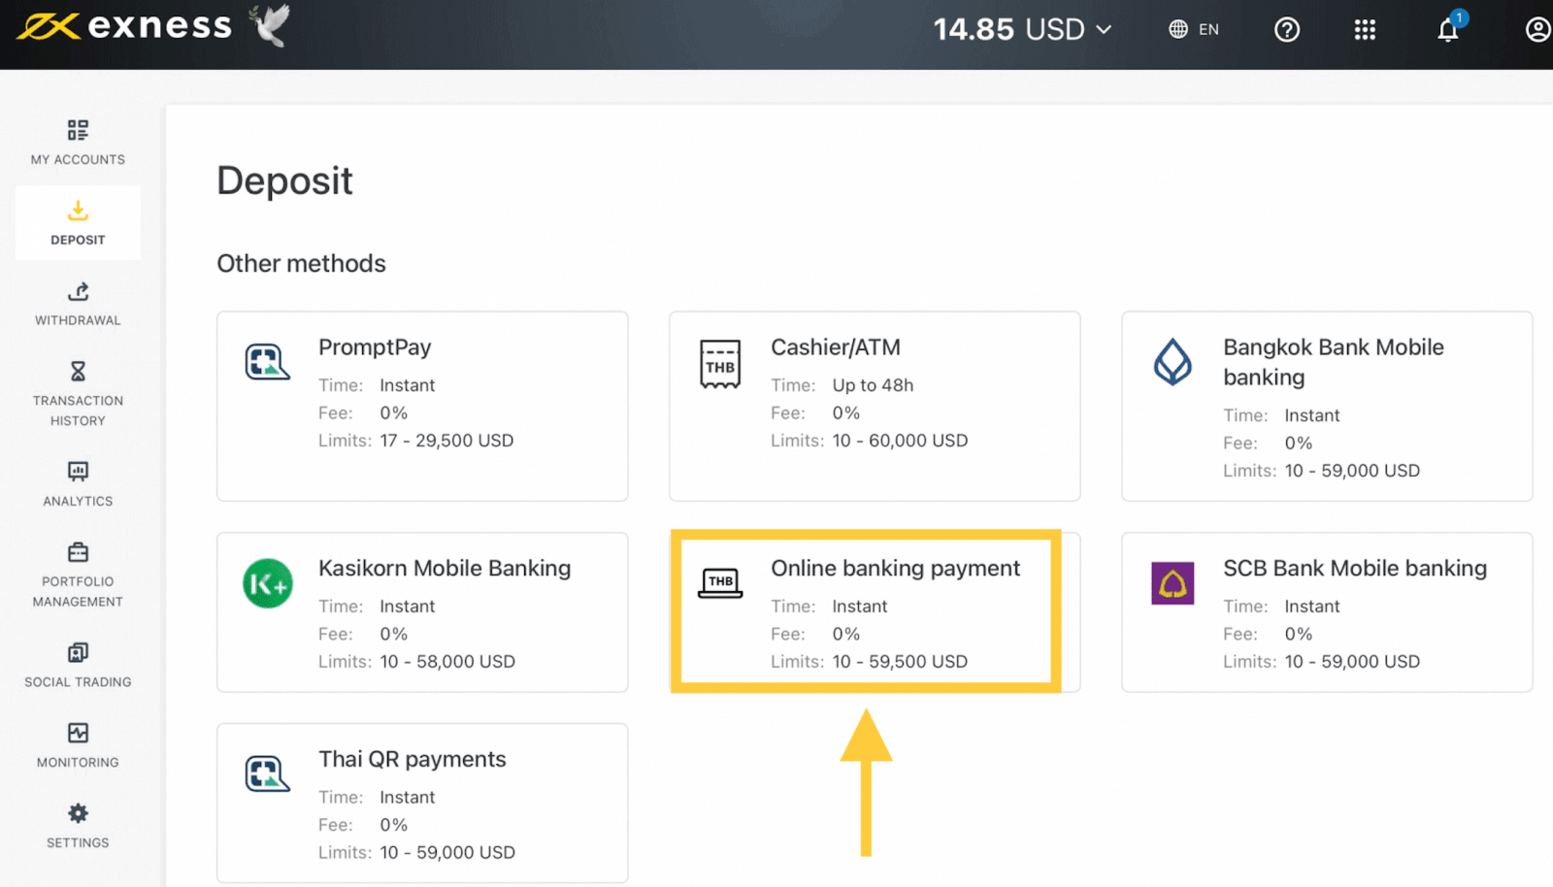Click Cashier/ATM limits 10 - 60,000 USD
Viewport: 1553px width, 887px height.
(x=900, y=441)
